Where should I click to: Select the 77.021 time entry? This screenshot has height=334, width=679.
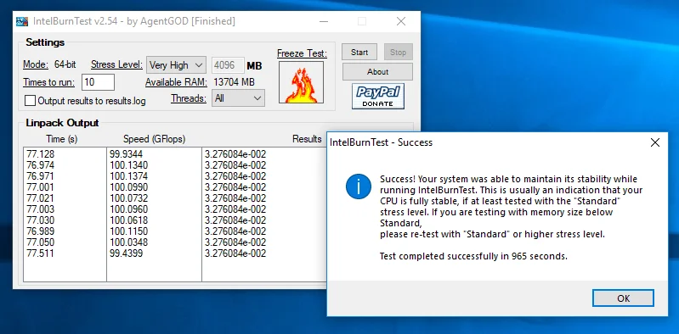pos(41,198)
